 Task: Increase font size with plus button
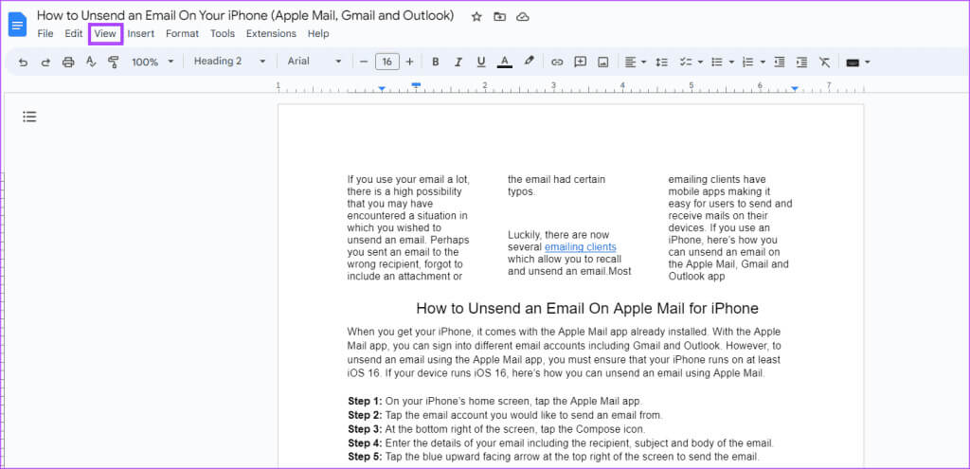point(409,62)
